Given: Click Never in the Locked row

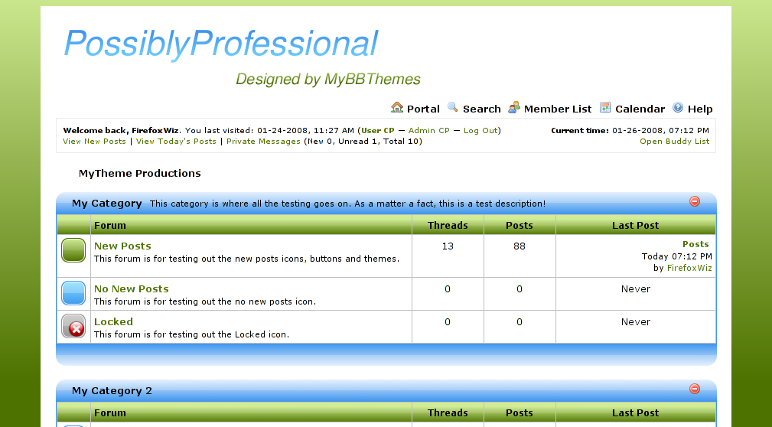Looking at the screenshot, I should point(636,321).
